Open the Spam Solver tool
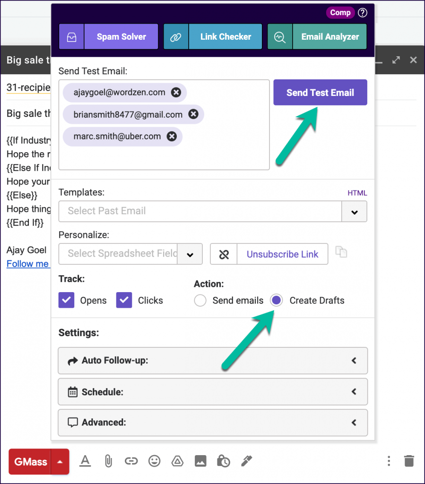This screenshot has height=484, width=425. pos(108,37)
